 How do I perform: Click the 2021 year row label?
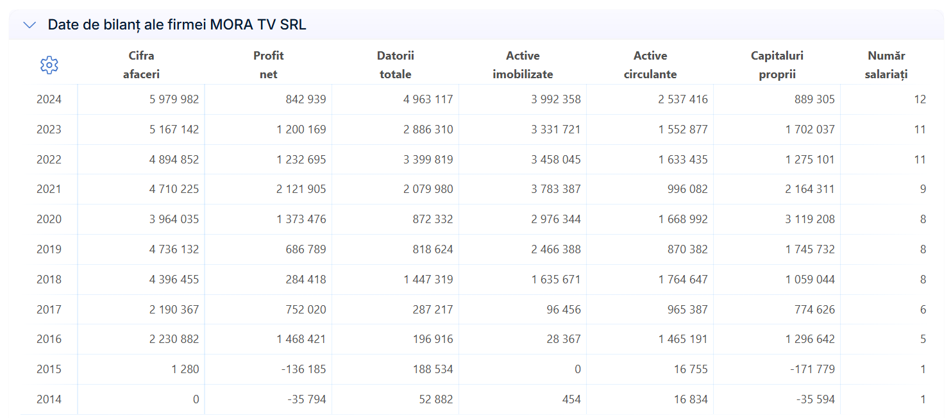[49, 189]
